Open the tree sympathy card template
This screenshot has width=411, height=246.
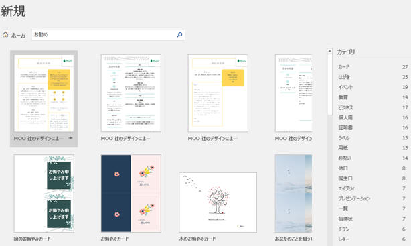coord(218,202)
